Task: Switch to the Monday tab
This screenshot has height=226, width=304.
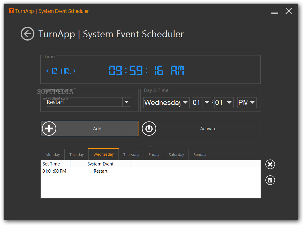Action: (53, 154)
